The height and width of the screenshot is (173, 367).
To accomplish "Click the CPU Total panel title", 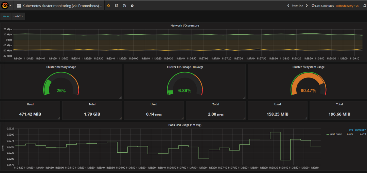I will pyautogui.click(x=215, y=104).
